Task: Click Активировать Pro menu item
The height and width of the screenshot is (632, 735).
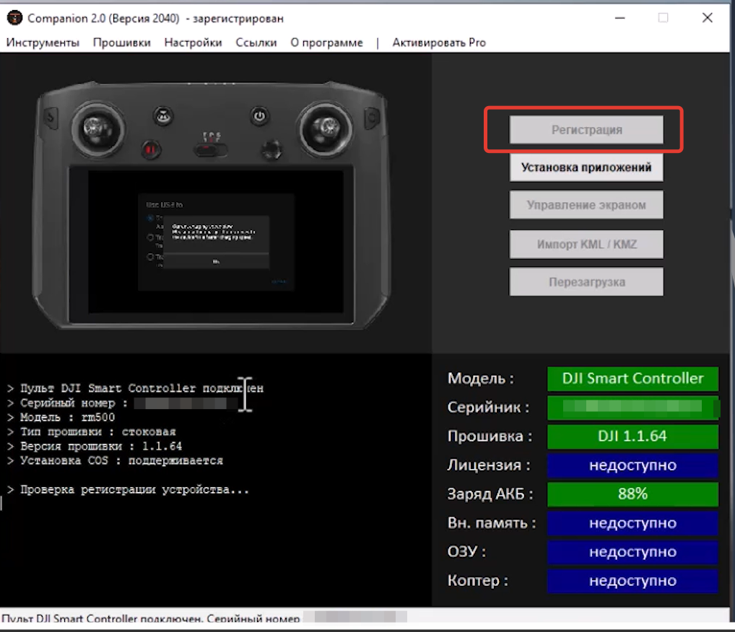Action: [x=439, y=43]
